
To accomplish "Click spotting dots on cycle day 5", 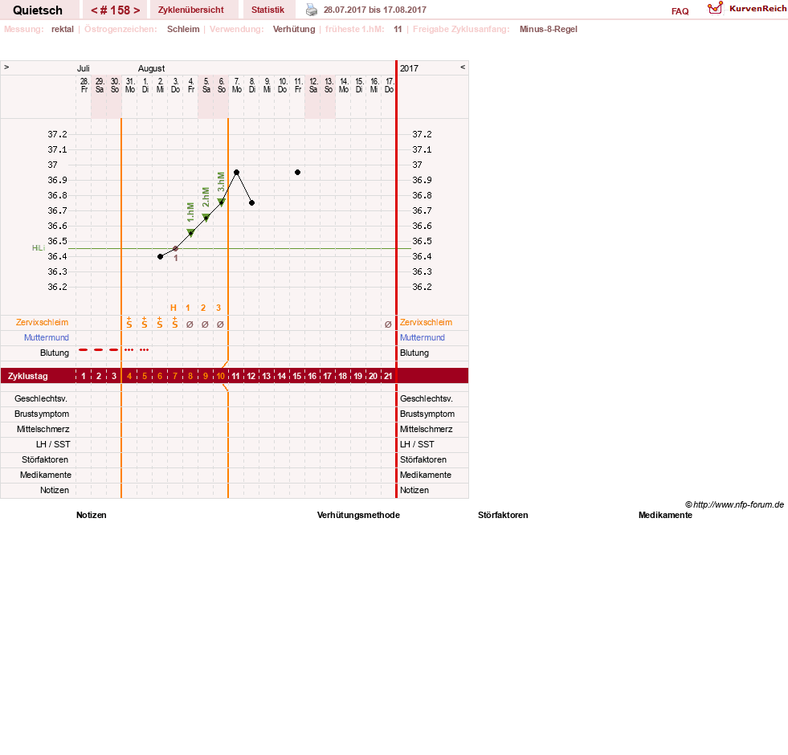I will pos(145,349).
